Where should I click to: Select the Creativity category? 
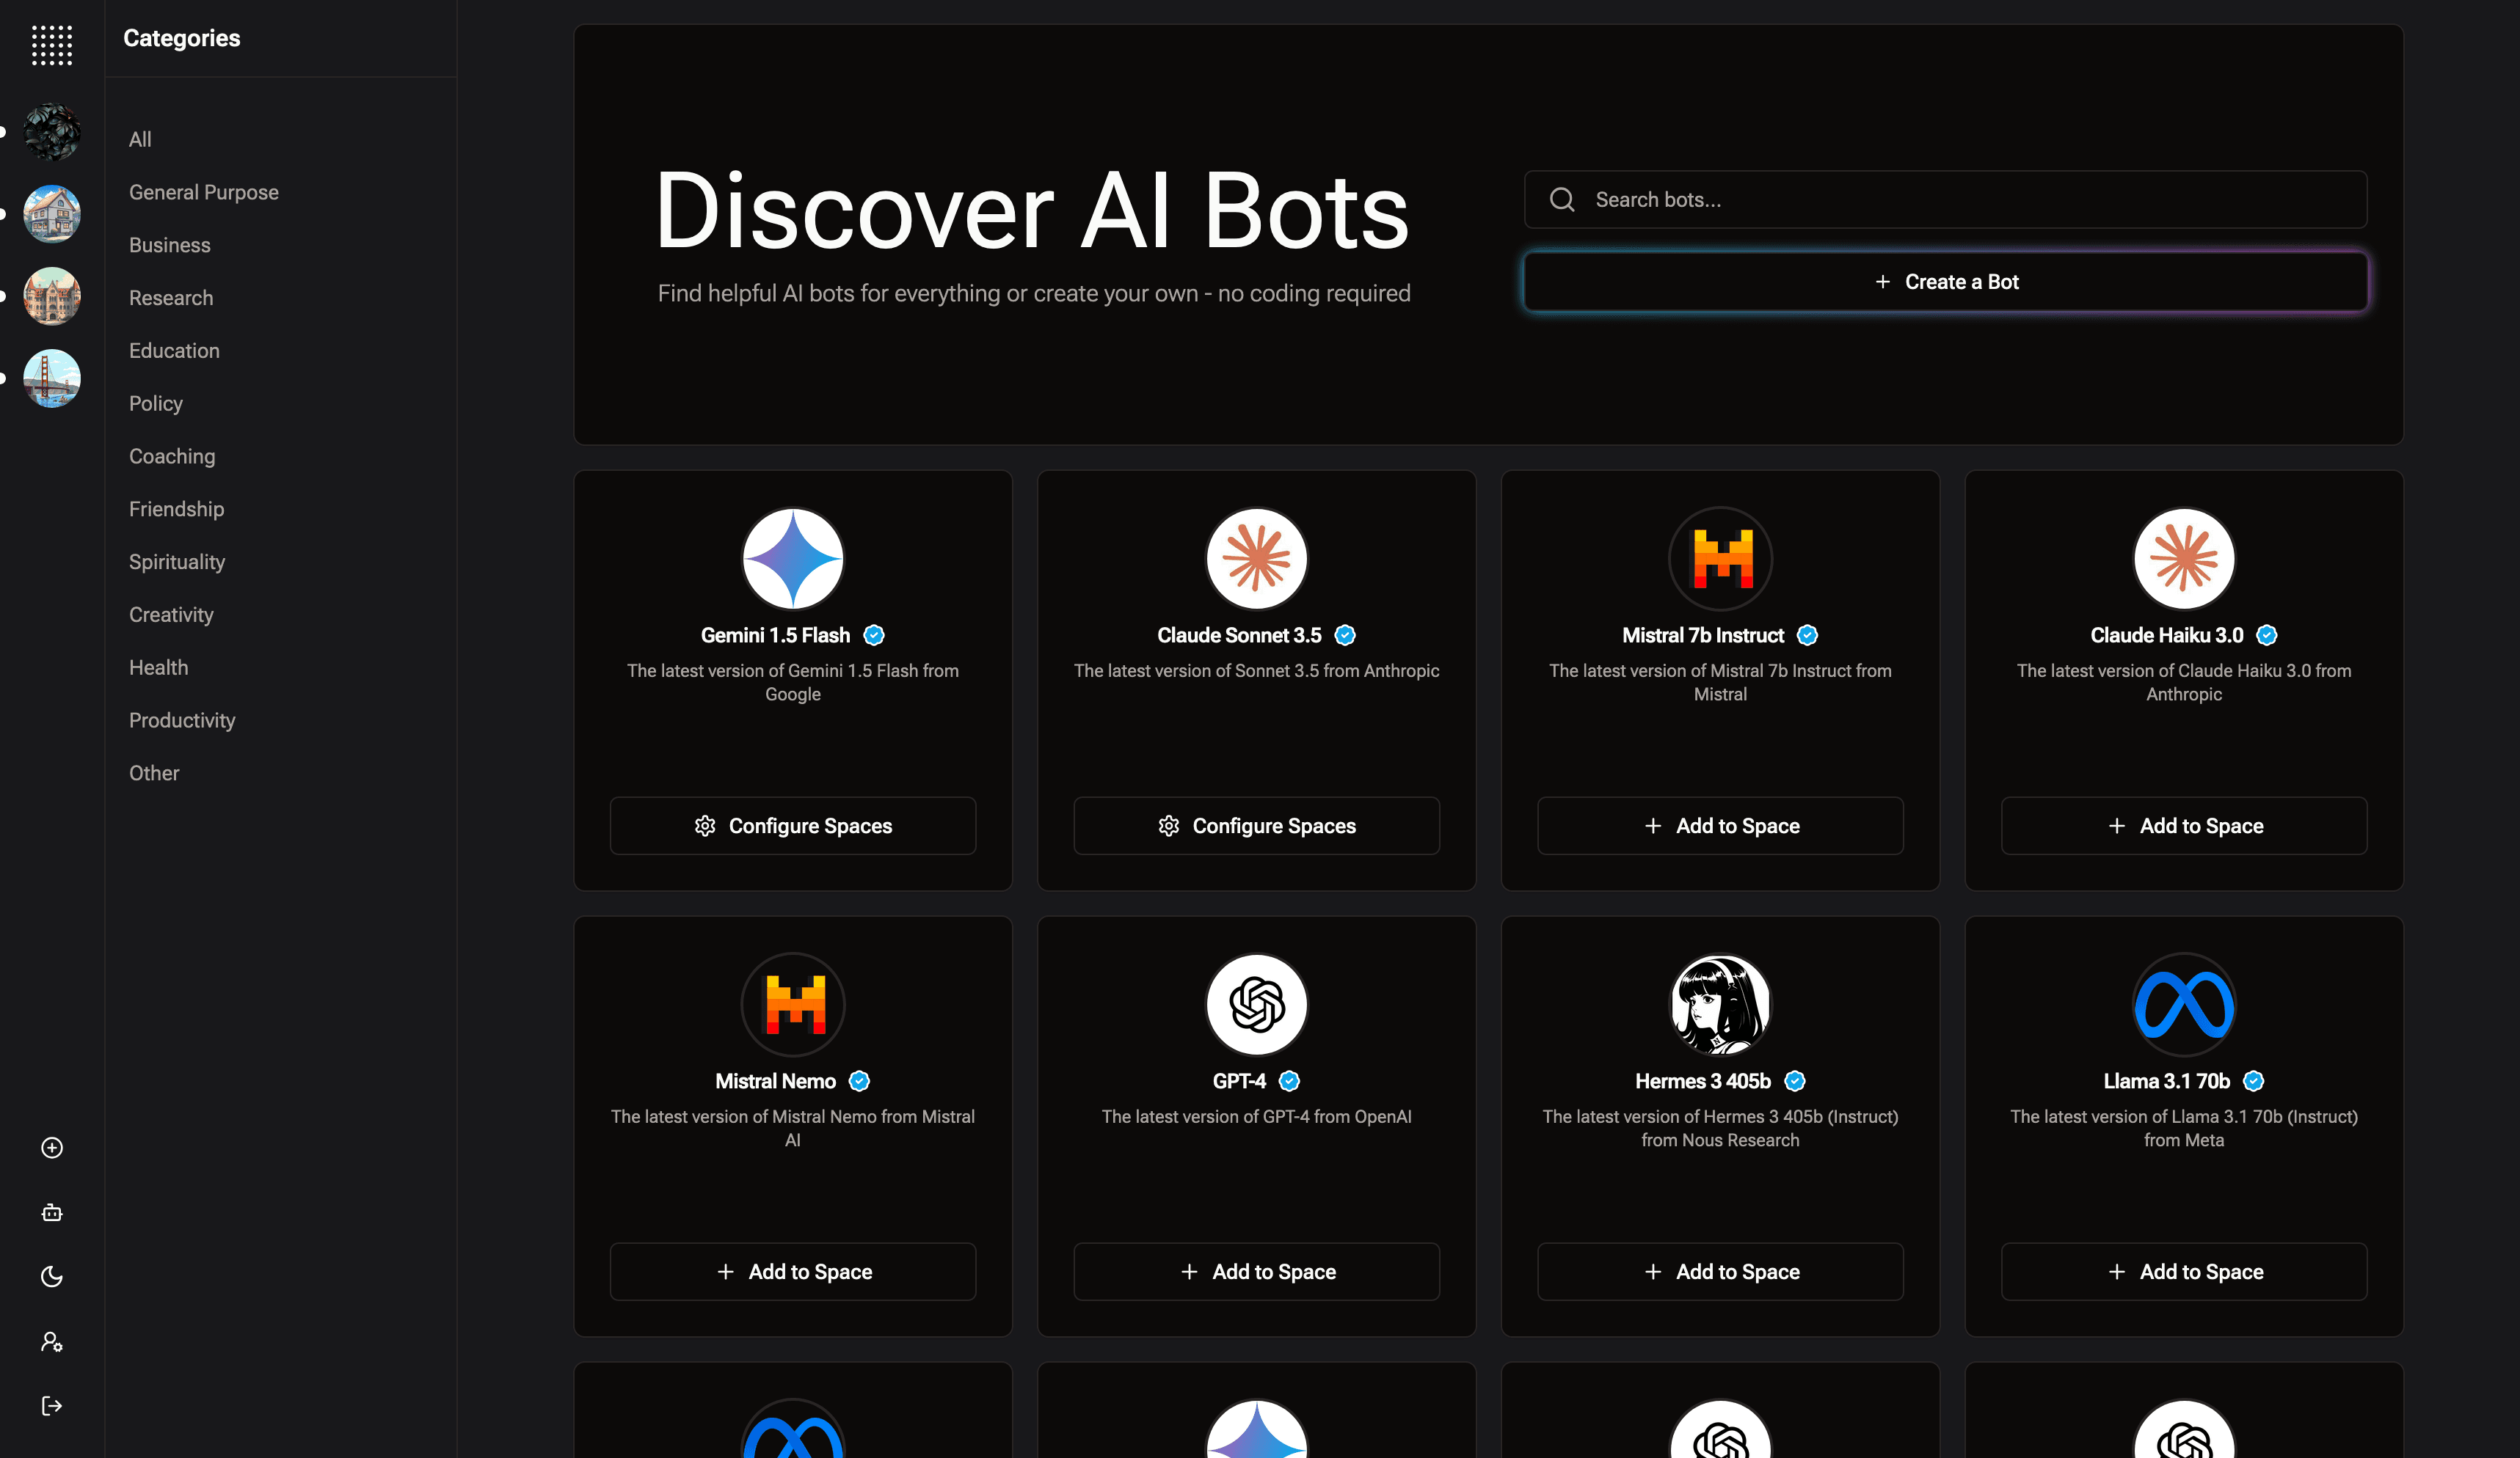pos(171,615)
